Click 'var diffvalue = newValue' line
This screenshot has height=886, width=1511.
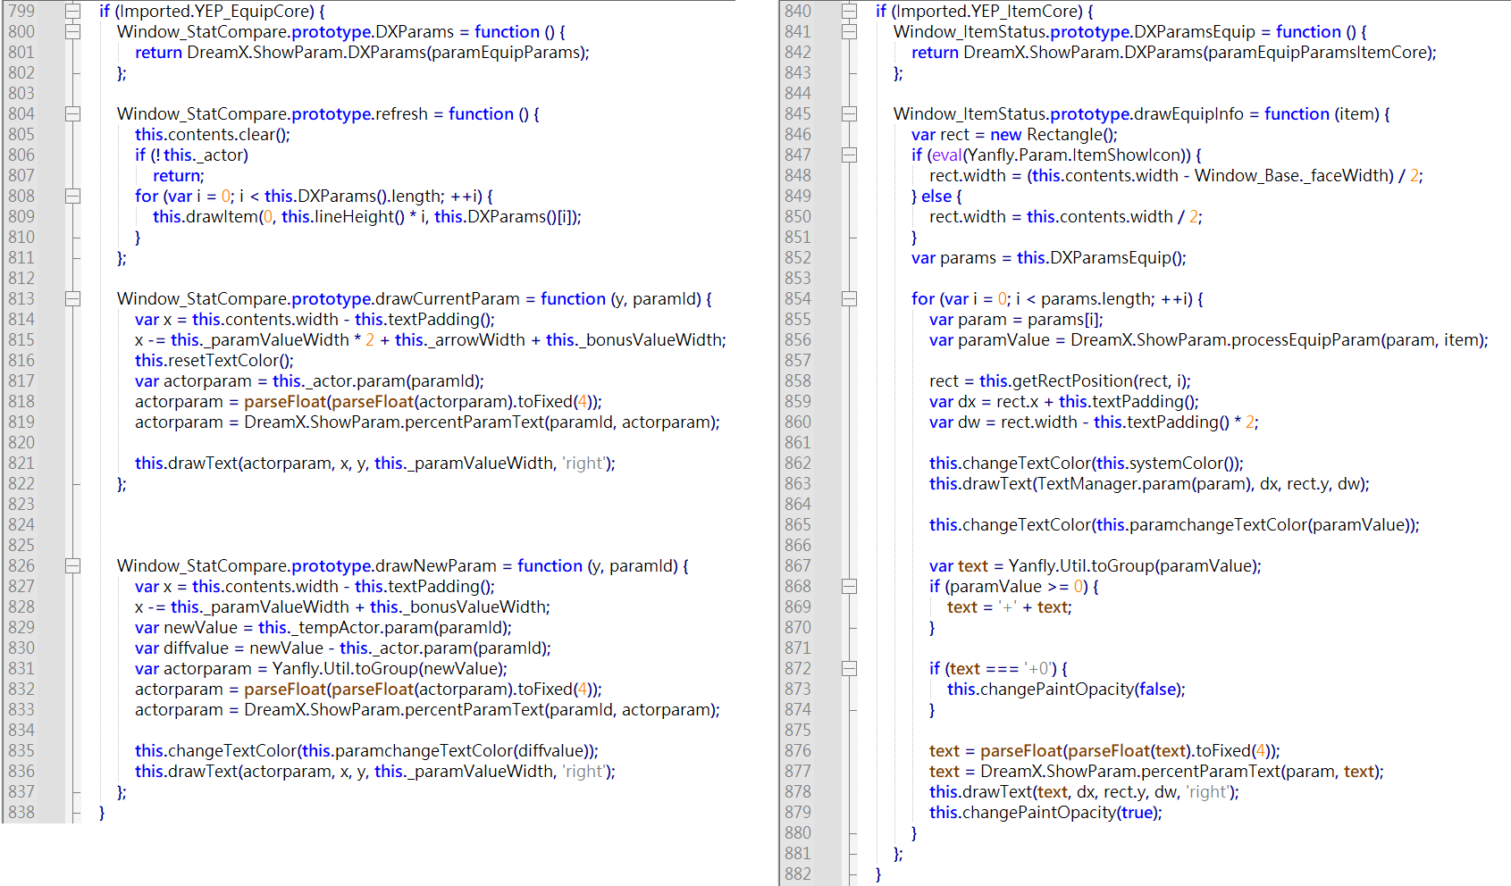pos(343,648)
